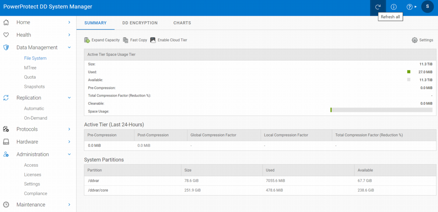
Task: Click the Maintenance menu label
Action: coord(31,205)
